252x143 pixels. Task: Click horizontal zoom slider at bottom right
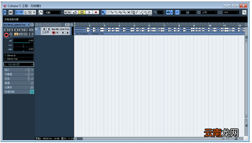[x=236, y=139]
